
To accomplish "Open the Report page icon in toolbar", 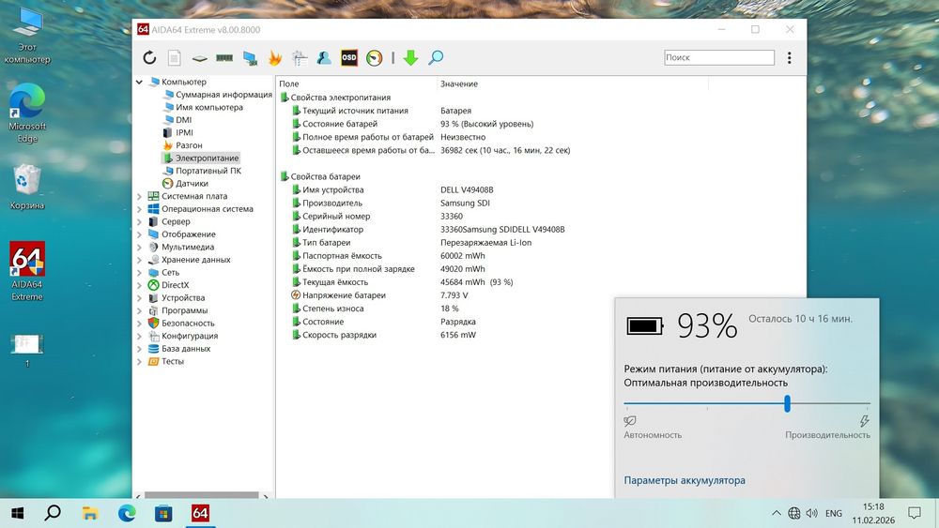I will tap(175, 57).
